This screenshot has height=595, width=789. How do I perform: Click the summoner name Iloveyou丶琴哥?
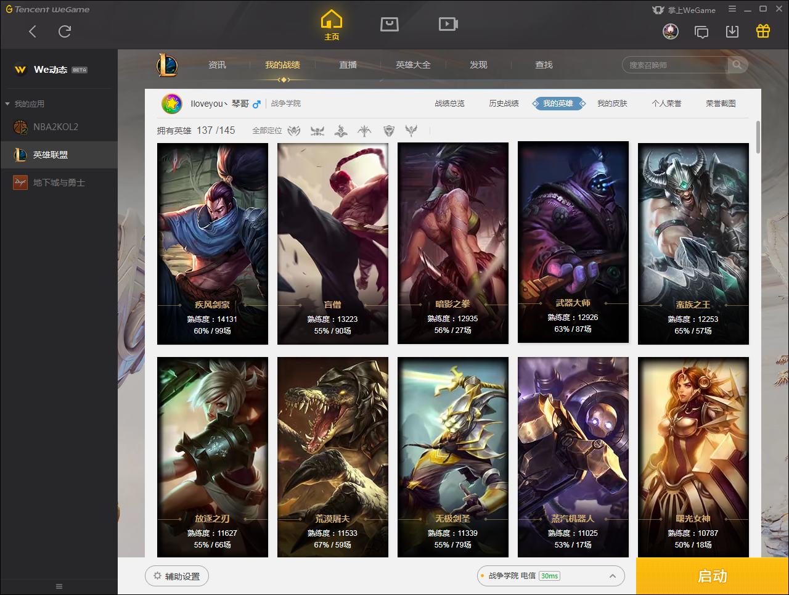(219, 104)
